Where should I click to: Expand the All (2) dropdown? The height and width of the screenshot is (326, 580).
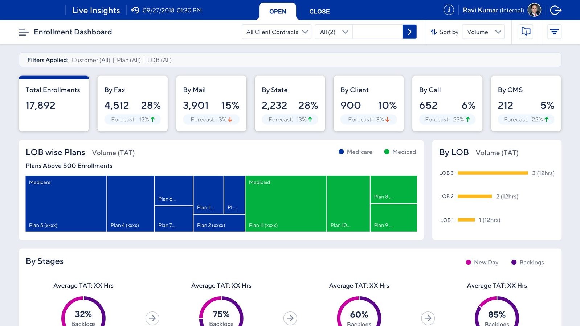334,32
